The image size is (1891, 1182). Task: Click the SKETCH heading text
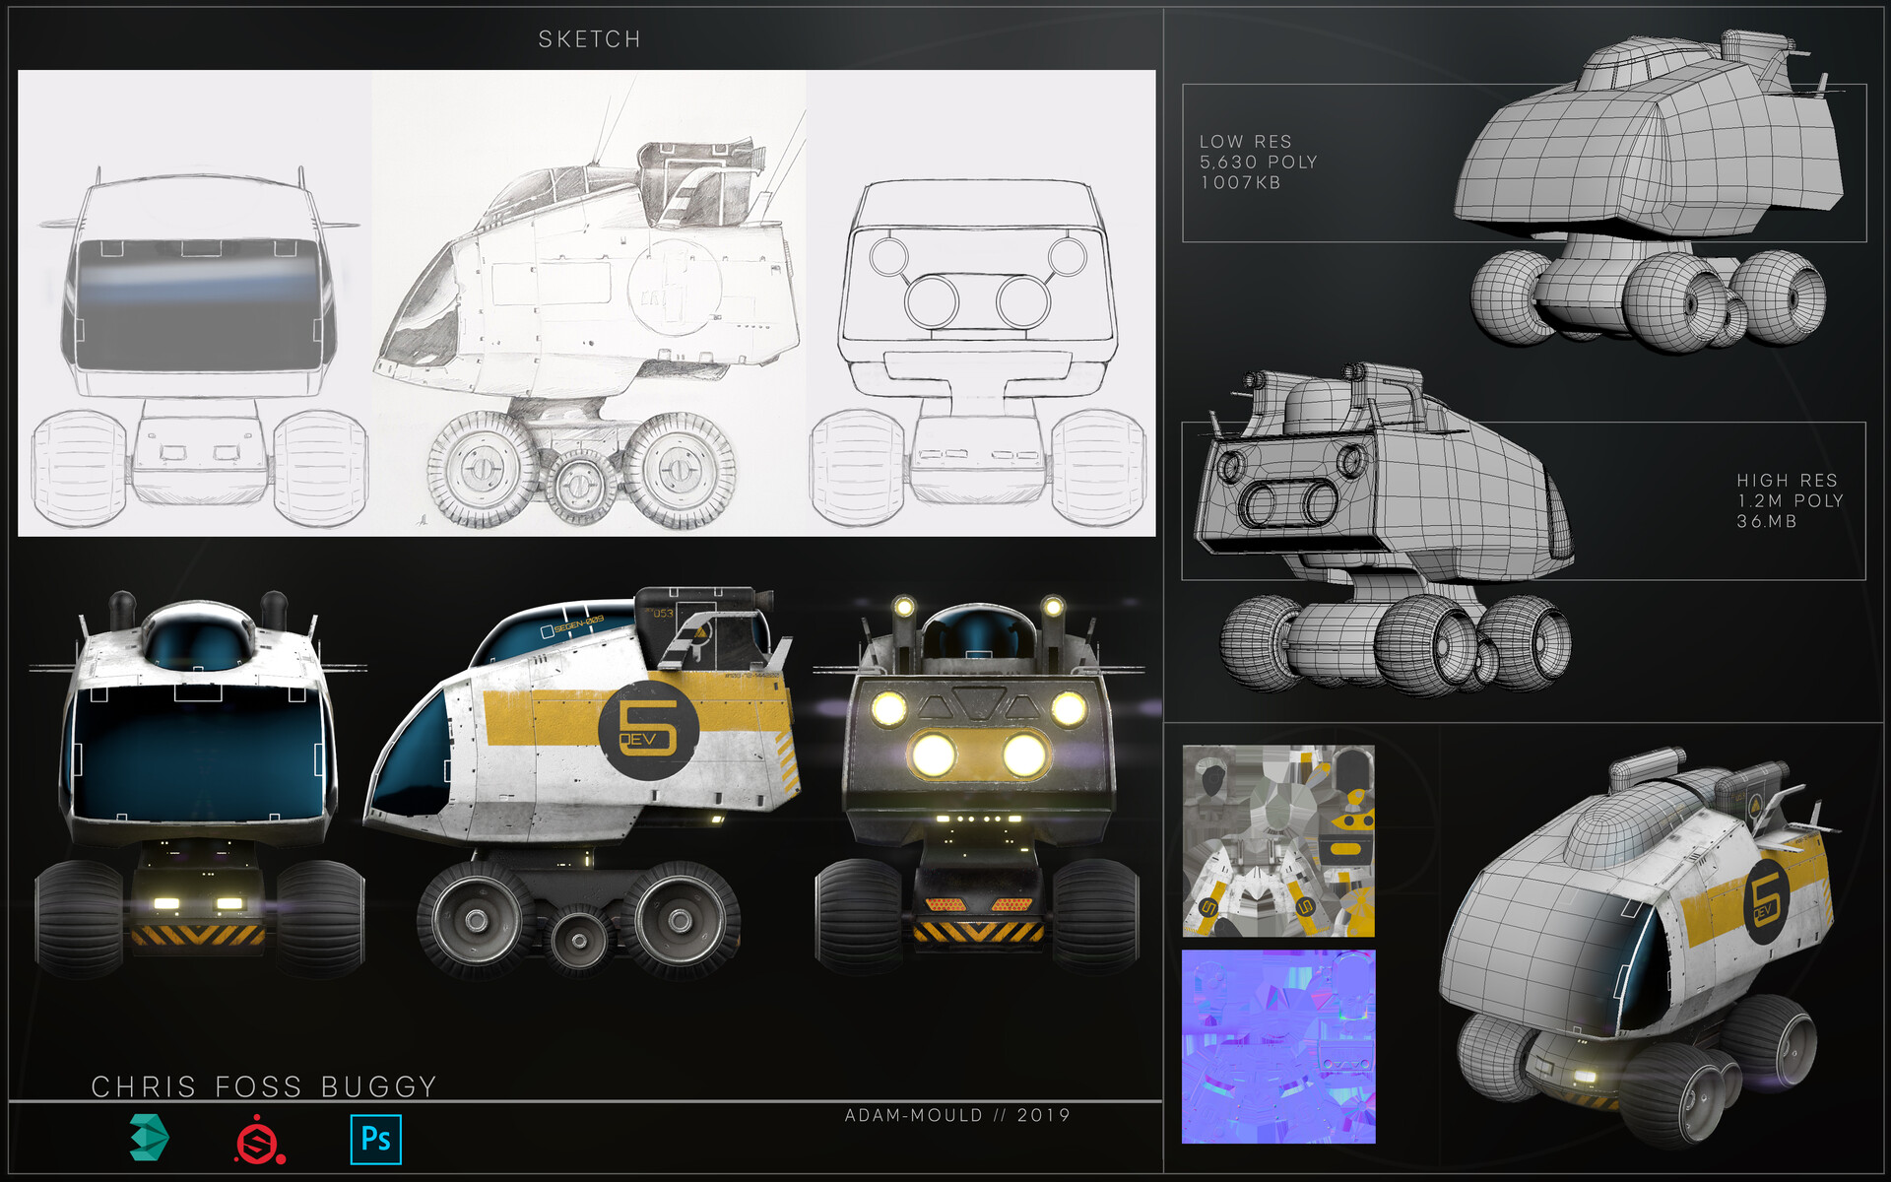pos(589,39)
